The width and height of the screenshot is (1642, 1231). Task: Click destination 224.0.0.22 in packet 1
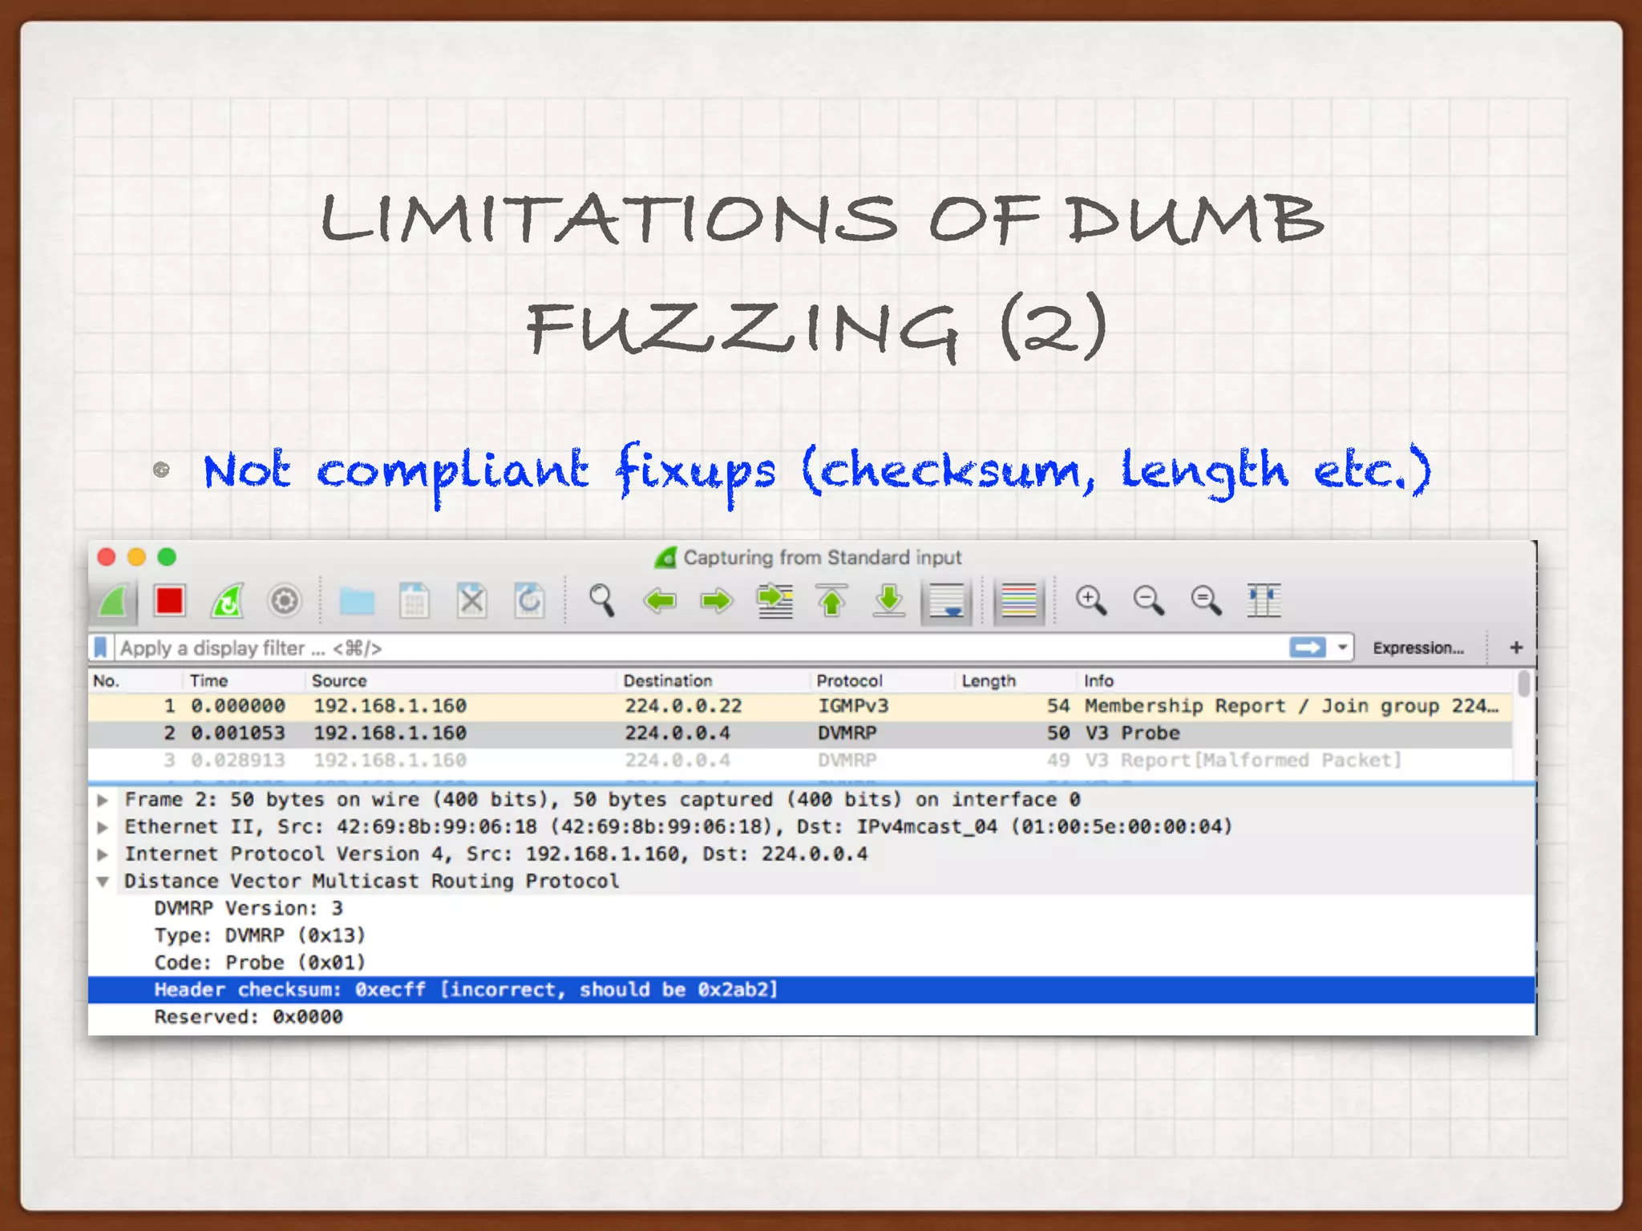click(x=683, y=707)
